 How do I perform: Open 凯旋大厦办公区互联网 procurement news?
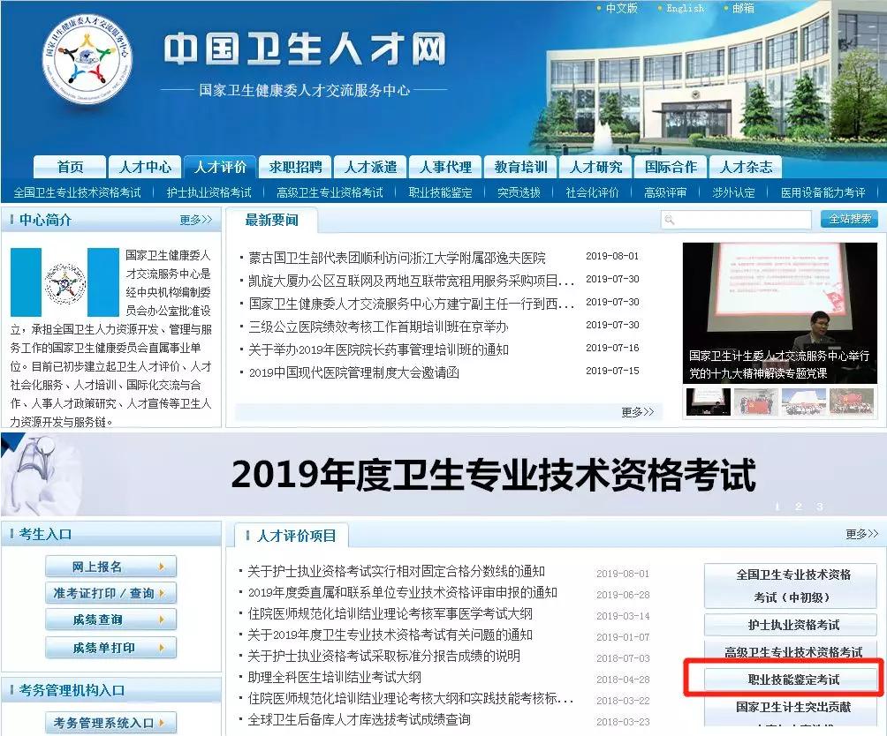coord(412,281)
